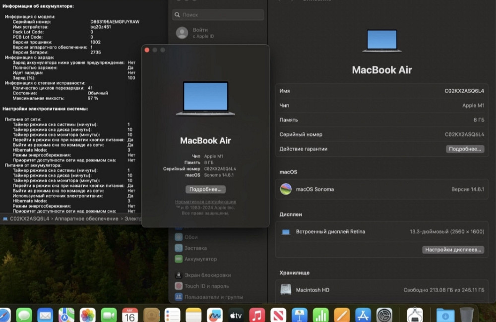Click the Поиск search field
496x322 pixels.
pos(218,15)
